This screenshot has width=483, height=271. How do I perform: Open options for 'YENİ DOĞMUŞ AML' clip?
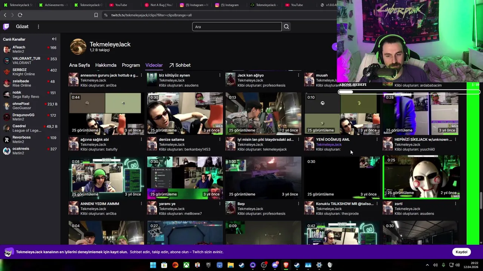pyautogui.click(x=377, y=140)
